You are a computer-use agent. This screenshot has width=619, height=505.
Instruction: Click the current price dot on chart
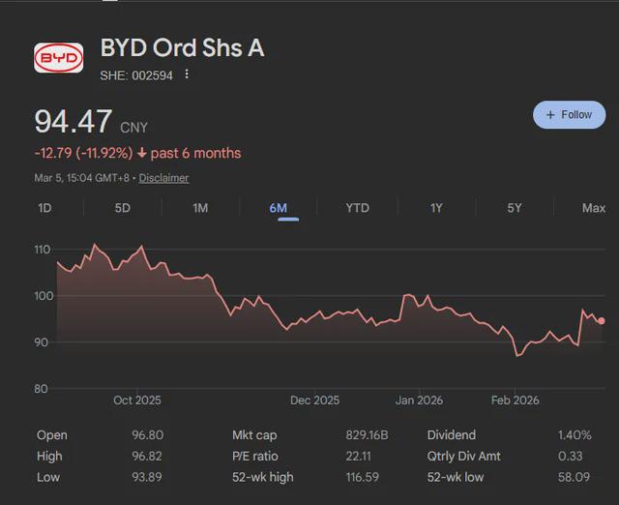pos(602,320)
